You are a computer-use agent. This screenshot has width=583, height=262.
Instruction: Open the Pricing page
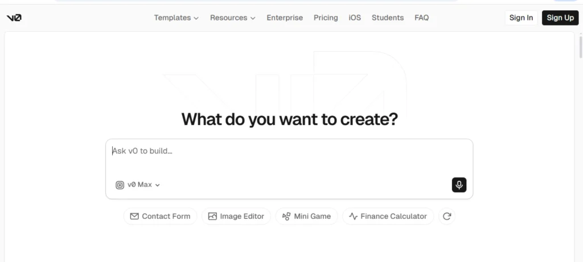326,18
